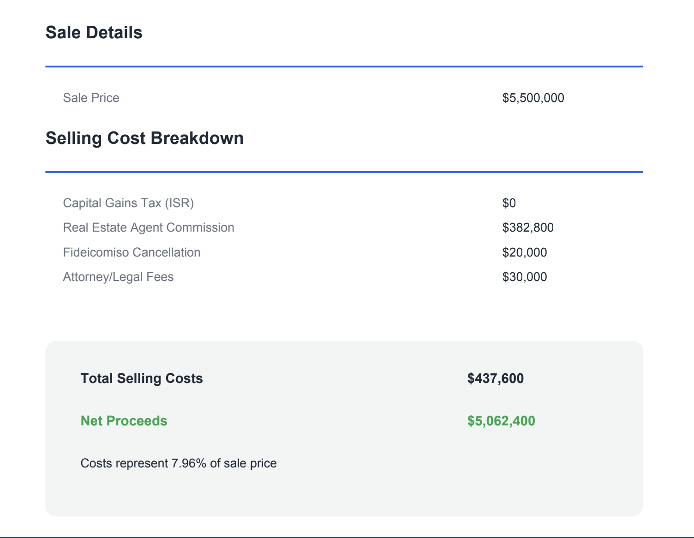Click the Net Proceeds label
This screenshot has height=538, width=694.
click(x=124, y=421)
